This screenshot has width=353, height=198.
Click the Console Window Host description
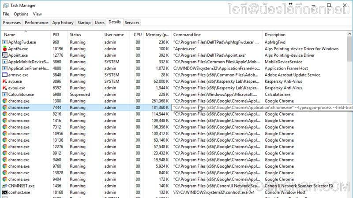tap(285, 192)
